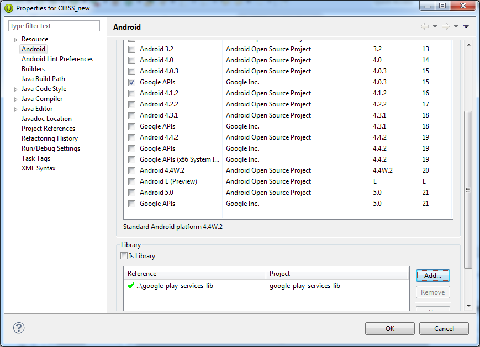Check the Android 4.1.2 checkbox
This screenshot has height=347, width=480.
131,93
